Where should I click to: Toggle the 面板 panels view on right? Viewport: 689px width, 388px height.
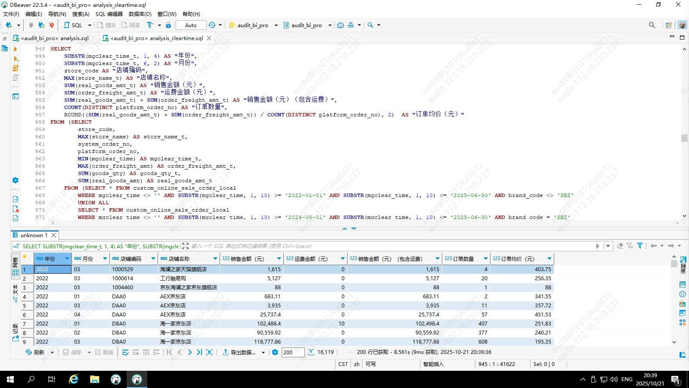pos(683,264)
